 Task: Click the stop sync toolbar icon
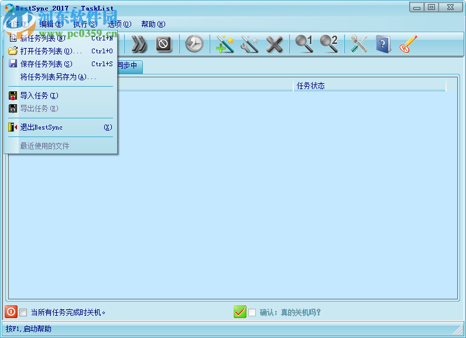click(163, 45)
